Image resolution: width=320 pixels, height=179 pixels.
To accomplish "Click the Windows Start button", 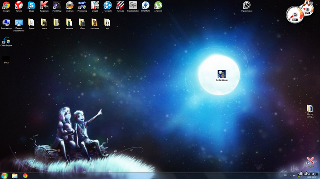I will click(4, 175).
